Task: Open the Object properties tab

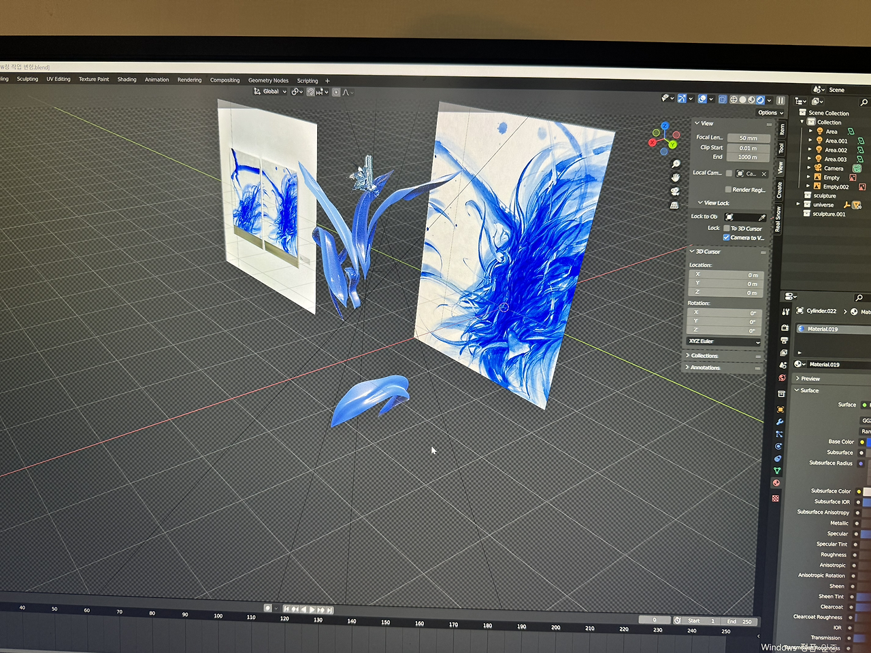Action: 780,409
